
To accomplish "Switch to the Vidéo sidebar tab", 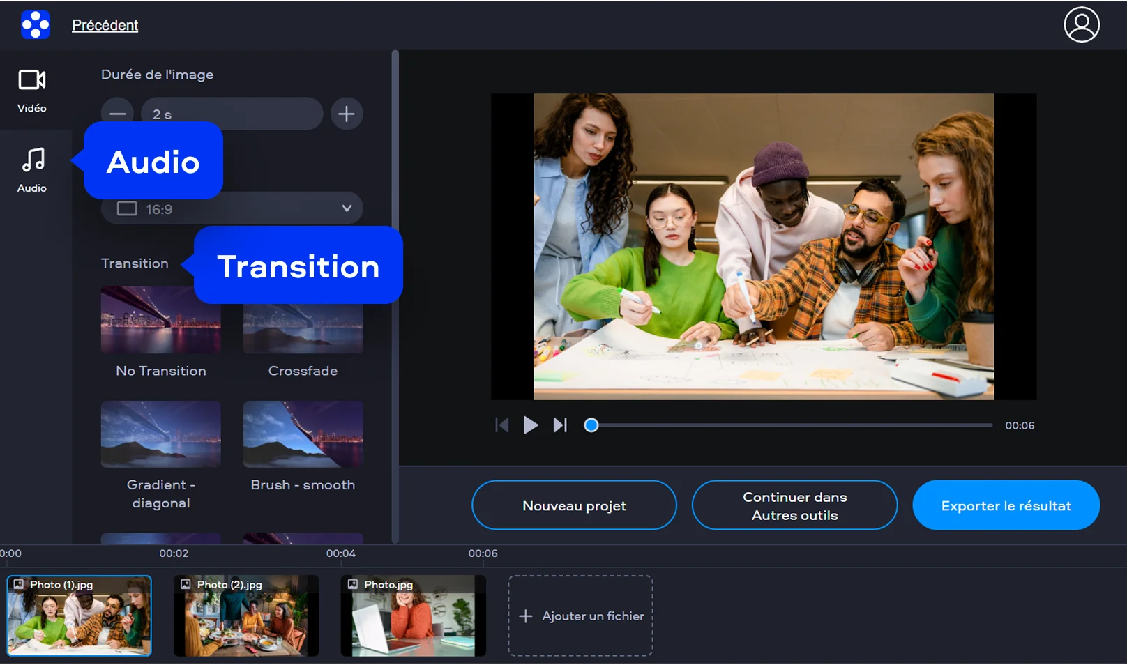I will point(32,91).
